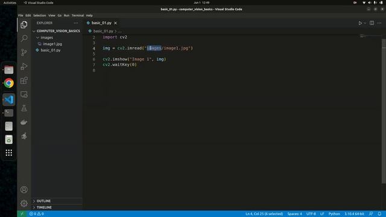Open image1.jpg in the explorer
The image size is (386, 217).
click(x=52, y=44)
